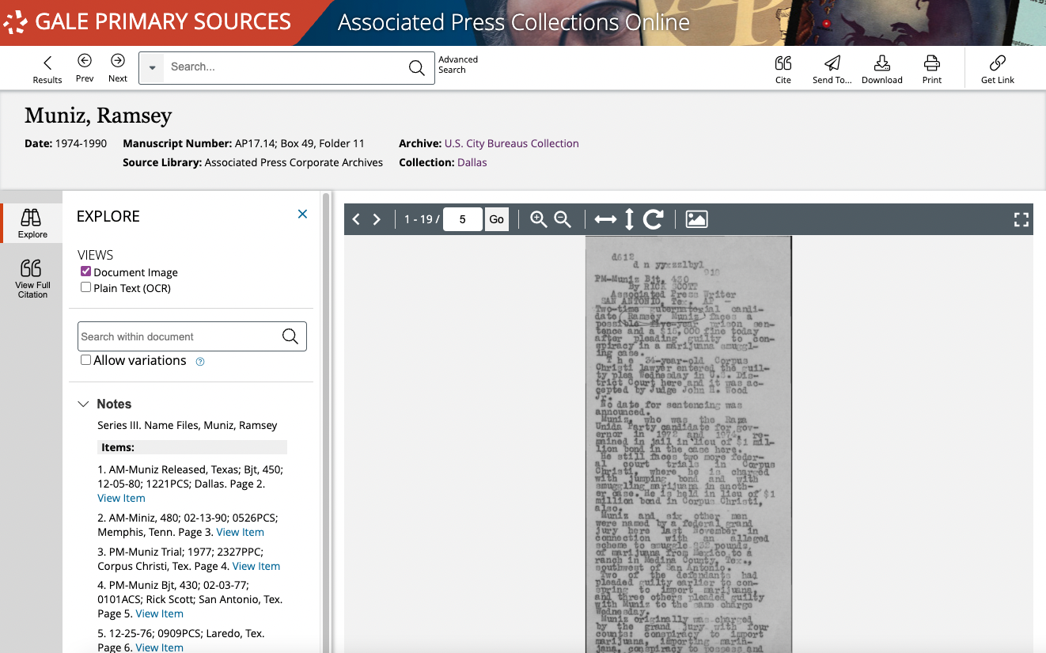Download the document
Viewport: 1046px width, 653px height.
tap(882, 69)
